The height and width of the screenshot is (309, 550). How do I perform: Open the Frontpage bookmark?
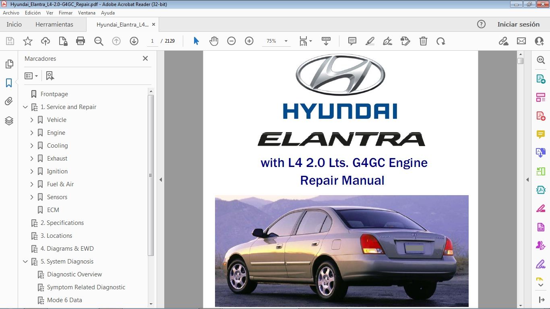(54, 94)
